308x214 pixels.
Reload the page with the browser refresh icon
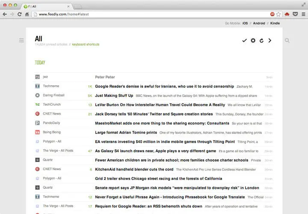(x=19, y=14)
